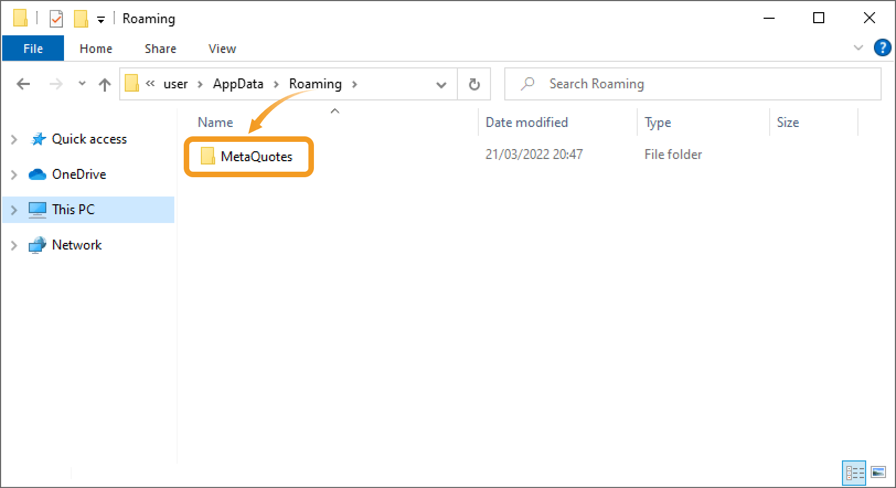Navigate to AppData in the breadcrumb
Viewport: 896px width, 488px height.
pos(238,84)
